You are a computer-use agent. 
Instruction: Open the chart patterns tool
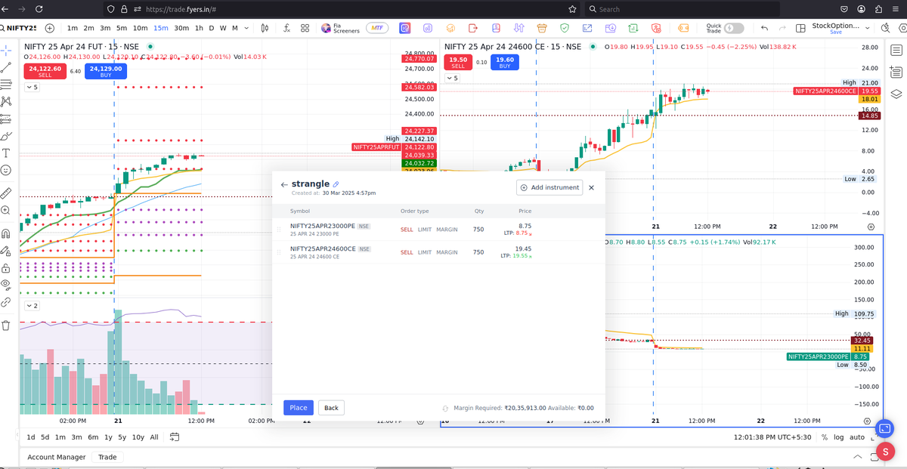[x=6, y=101]
